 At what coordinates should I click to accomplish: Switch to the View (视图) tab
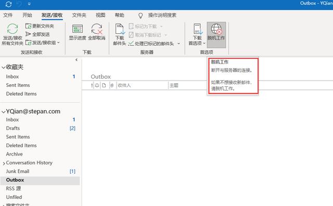[x=100, y=15]
